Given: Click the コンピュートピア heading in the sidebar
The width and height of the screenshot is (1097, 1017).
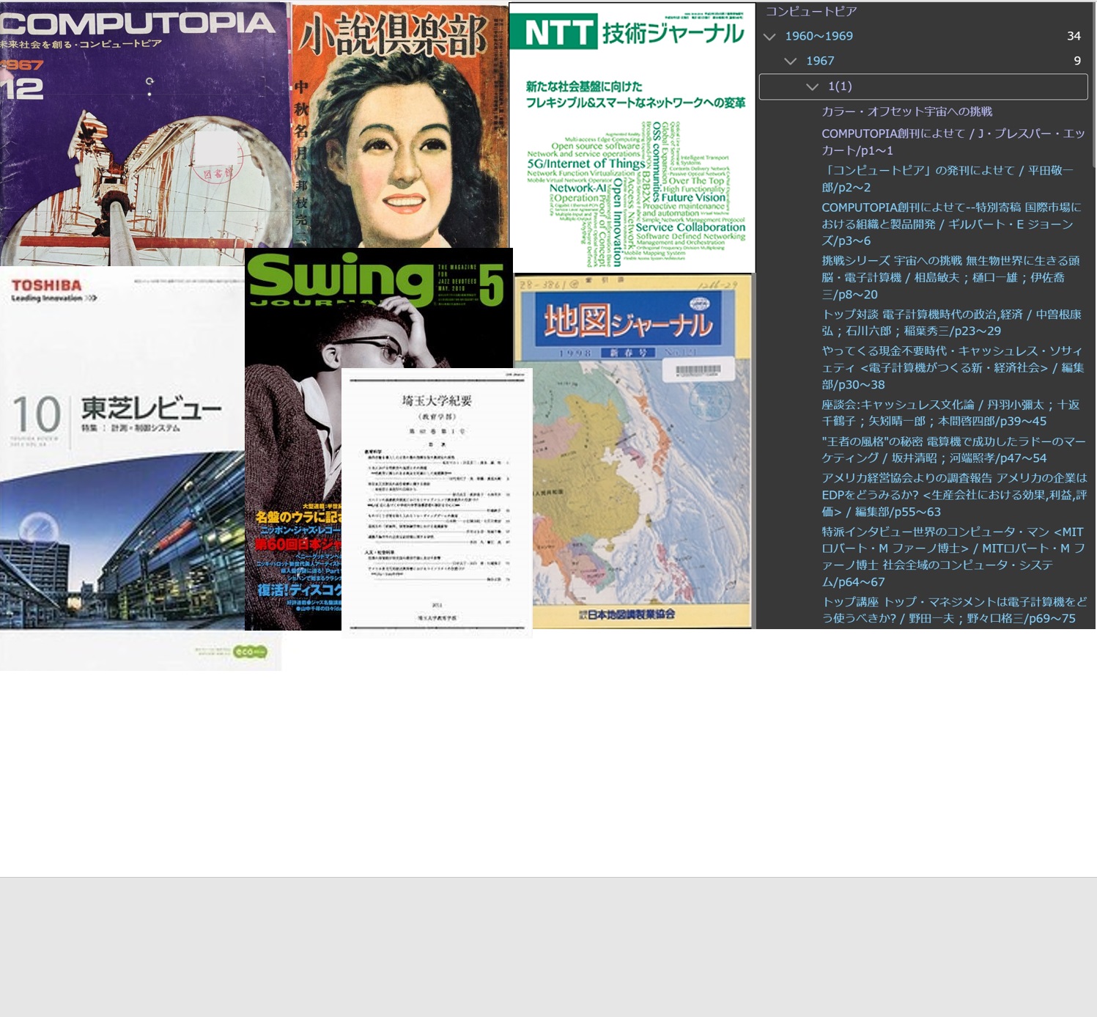Looking at the screenshot, I should click(811, 11).
